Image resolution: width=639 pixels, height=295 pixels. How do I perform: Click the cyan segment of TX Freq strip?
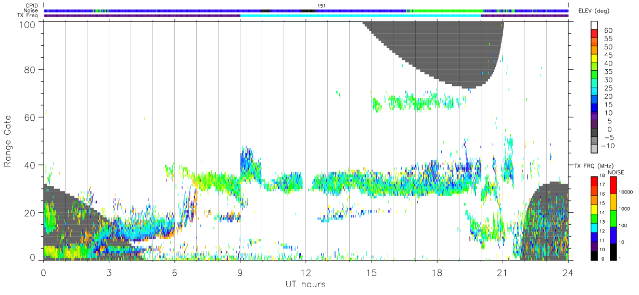[x=361, y=16]
